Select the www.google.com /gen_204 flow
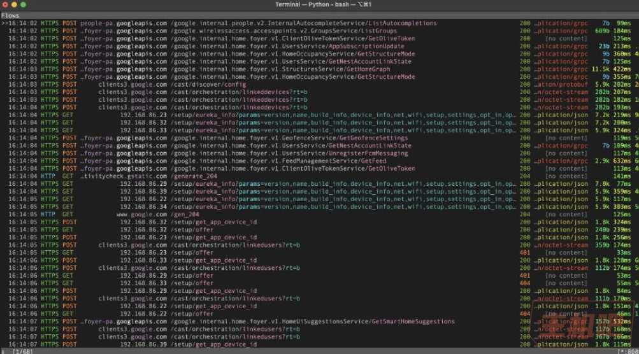The image size is (639, 354). [x=320, y=215]
